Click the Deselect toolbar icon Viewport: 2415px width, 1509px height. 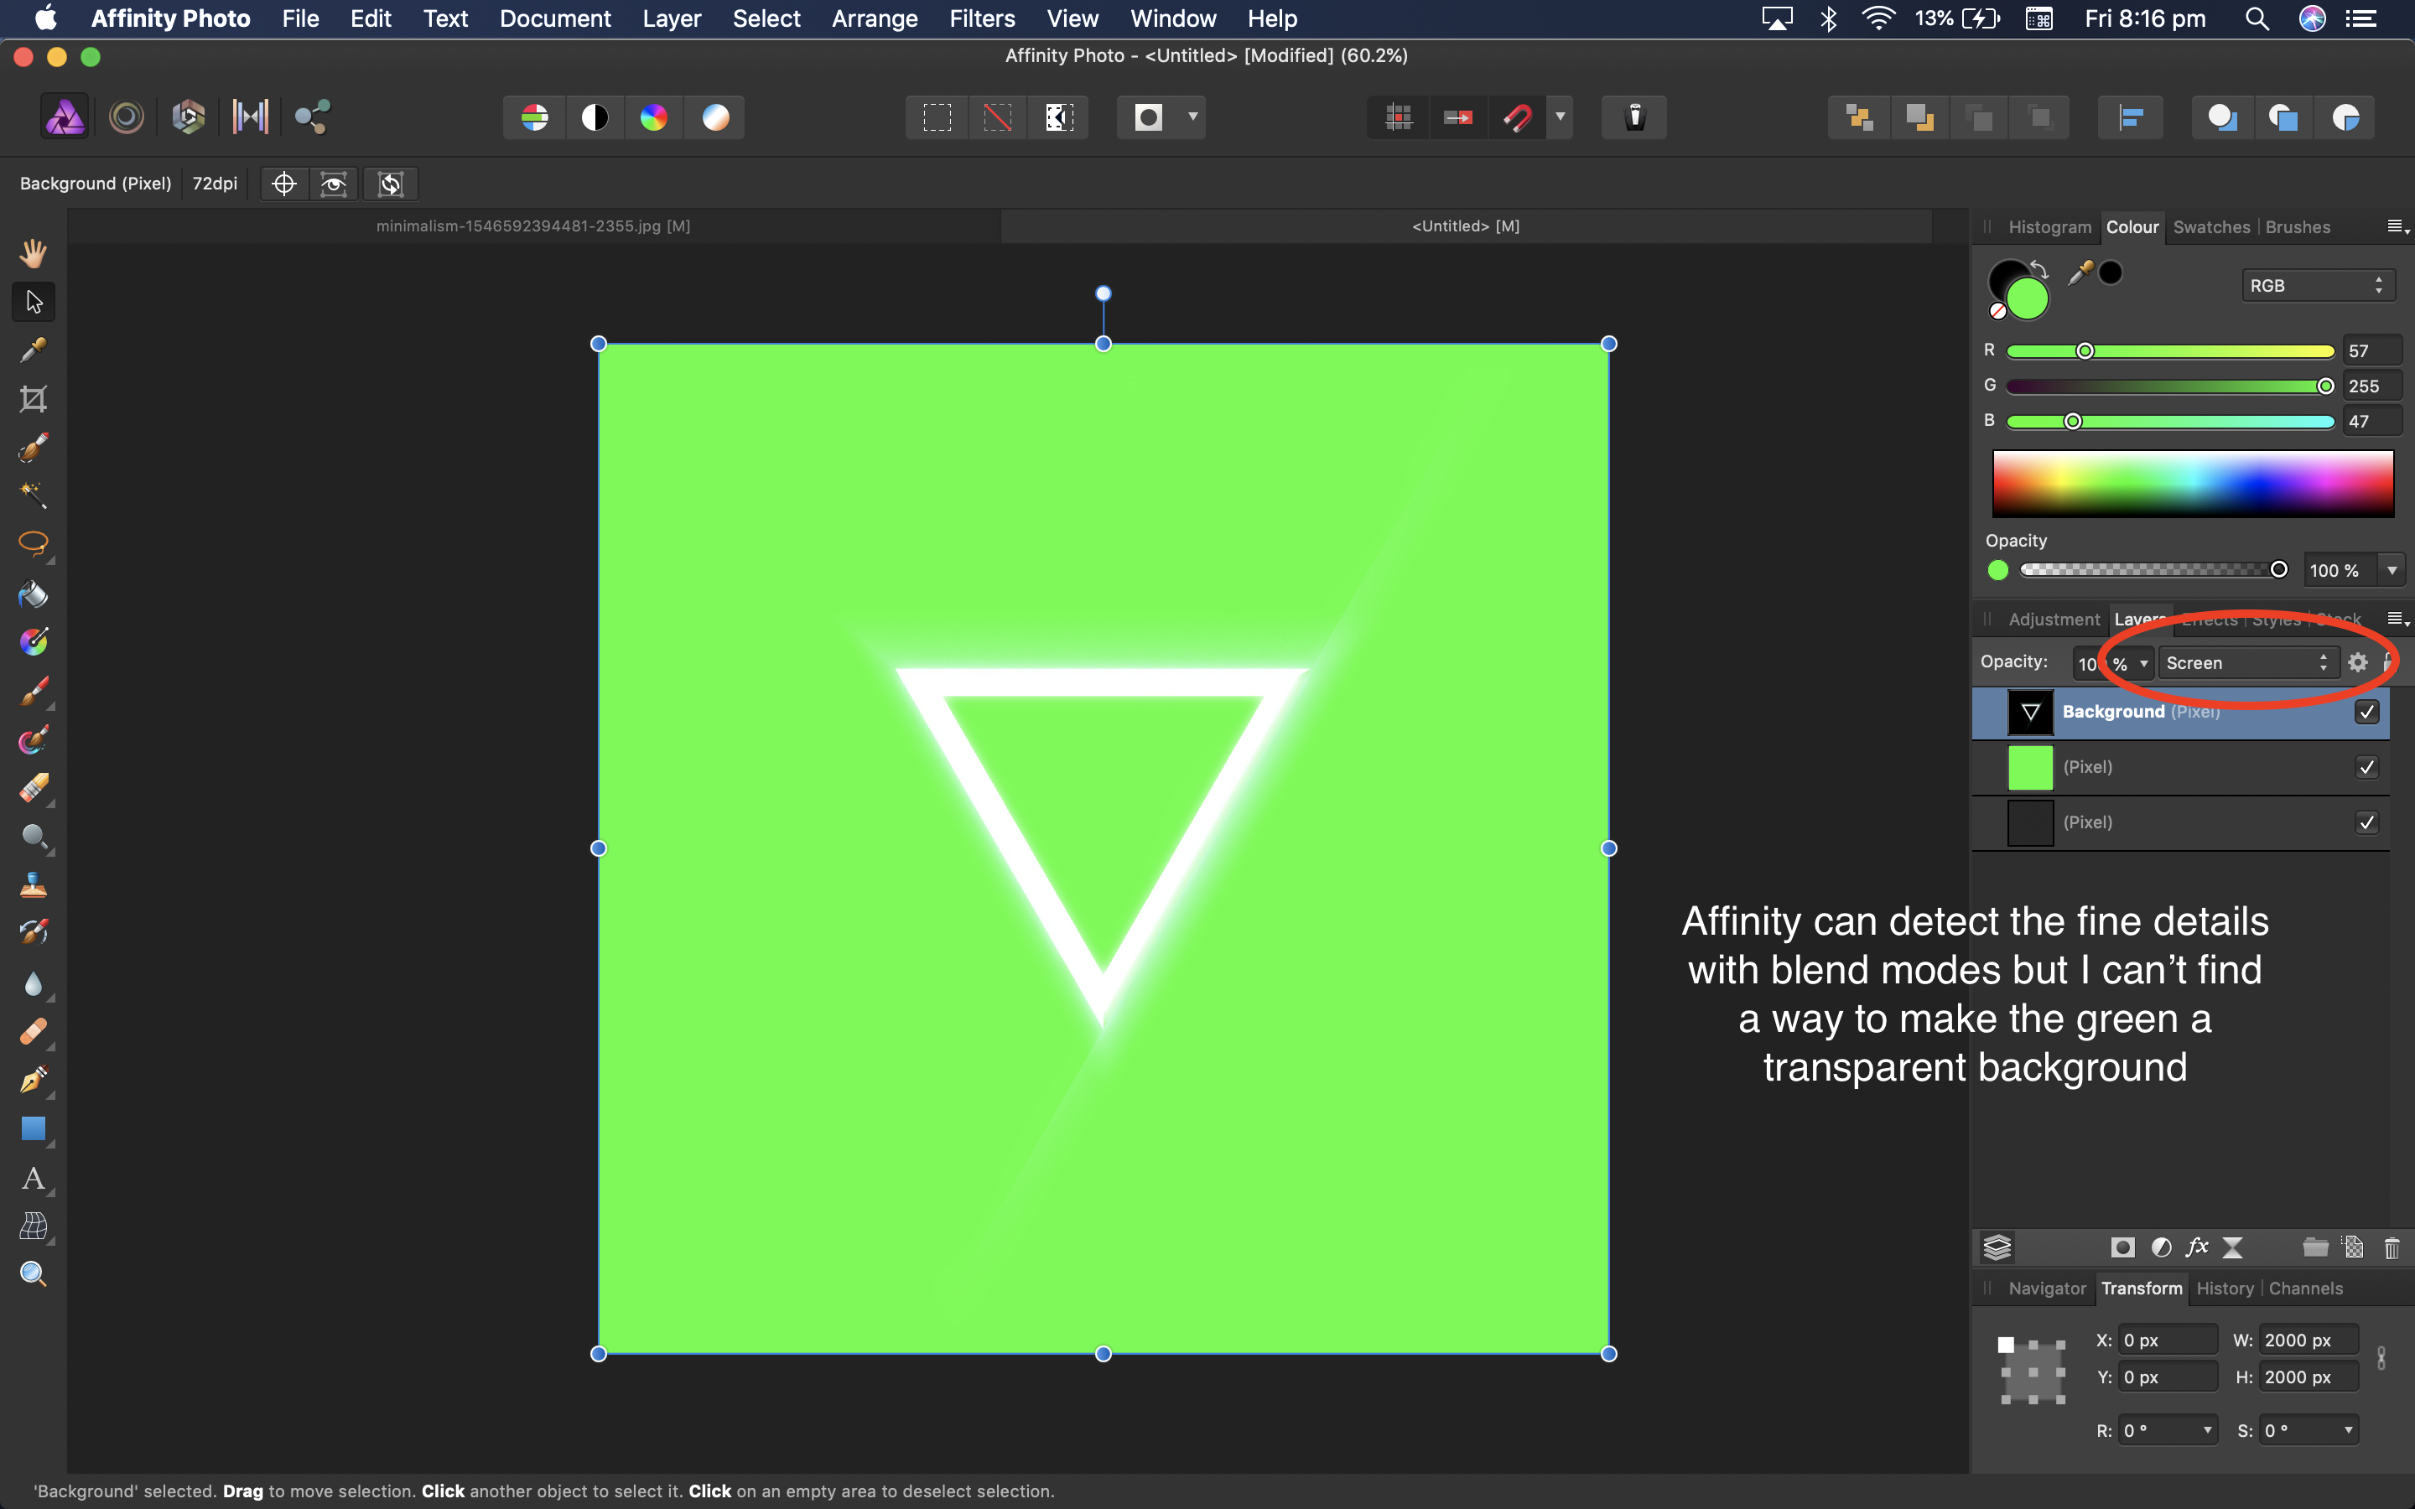click(998, 117)
